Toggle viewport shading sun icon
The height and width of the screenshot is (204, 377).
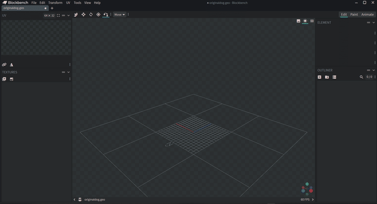pos(305,21)
